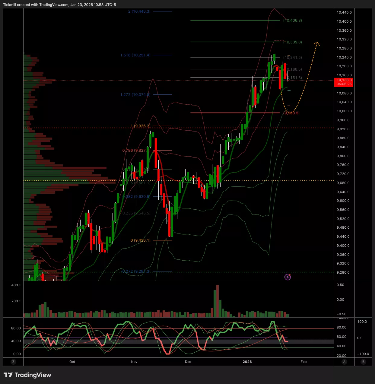The width and height of the screenshot is (375, 384).
Task: Click the orange projected arrow head
Action: tap(317, 44)
